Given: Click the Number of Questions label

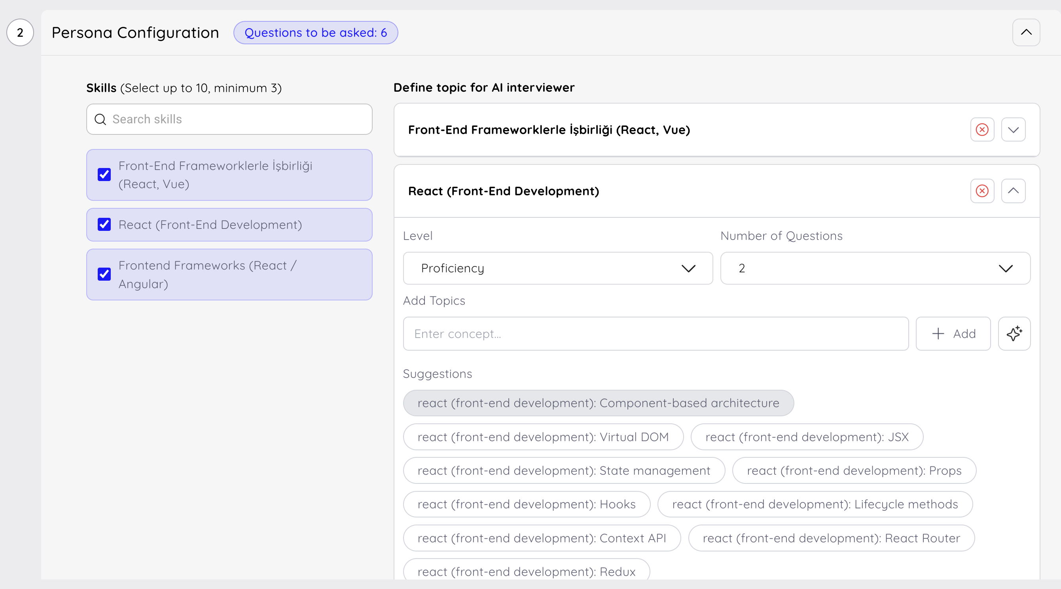Looking at the screenshot, I should pyautogui.click(x=781, y=236).
